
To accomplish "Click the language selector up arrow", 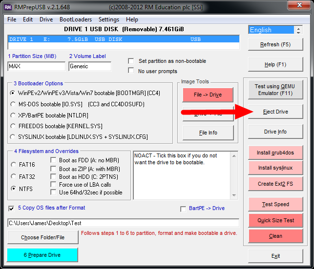I will point(298,28).
